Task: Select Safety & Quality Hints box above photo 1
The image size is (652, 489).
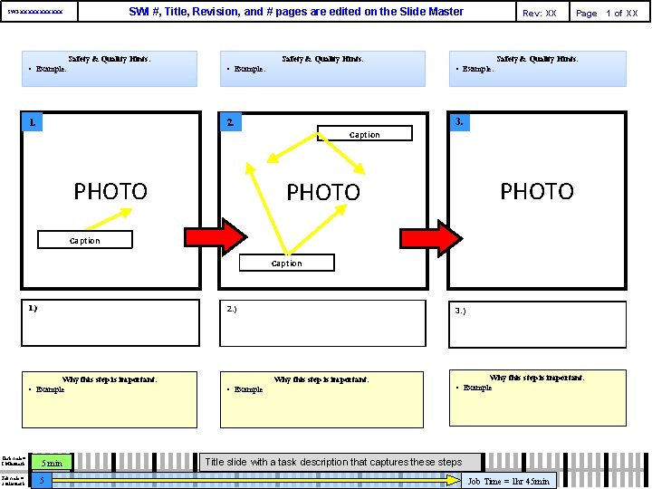Action: 110,69
